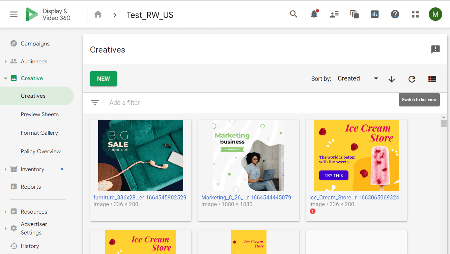Click the Advertiser Settings gear icon
The width and height of the screenshot is (450, 254).
click(x=14, y=228)
